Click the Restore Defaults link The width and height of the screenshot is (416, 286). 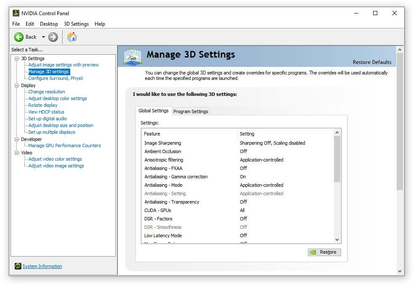coord(372,62)
